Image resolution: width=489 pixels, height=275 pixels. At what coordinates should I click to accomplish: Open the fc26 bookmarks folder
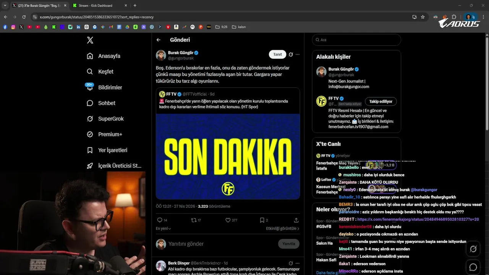coord(221,27)
